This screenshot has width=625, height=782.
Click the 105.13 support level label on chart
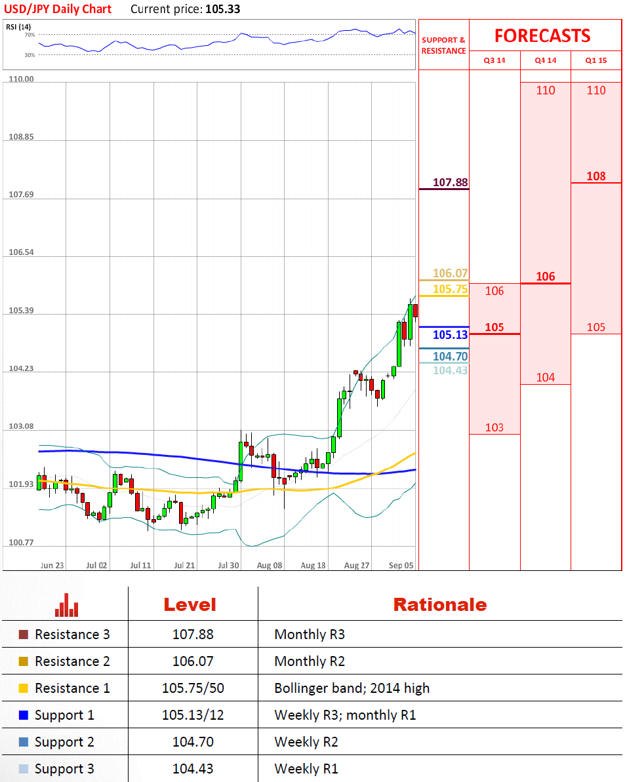click(x=450, y=335)
